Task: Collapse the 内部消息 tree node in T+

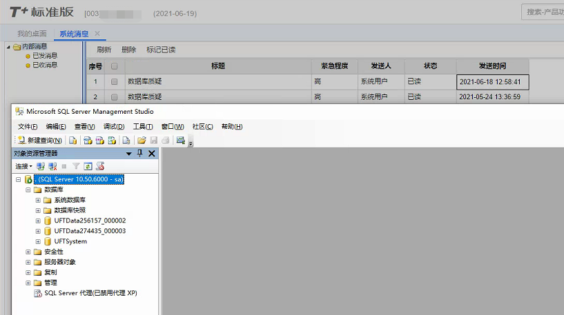Action: click(x=8, y=47)
